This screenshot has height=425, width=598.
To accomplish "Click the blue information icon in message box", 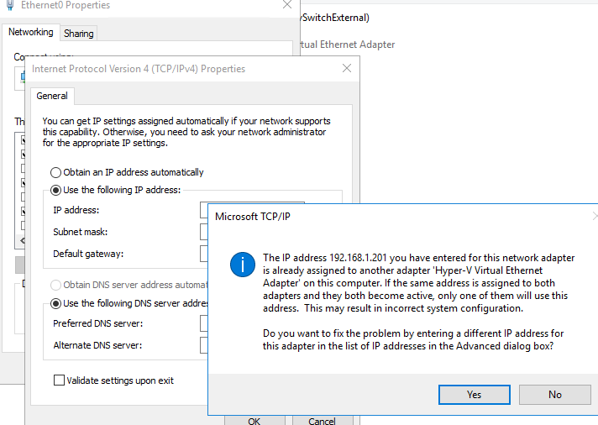I will [243, 265].
